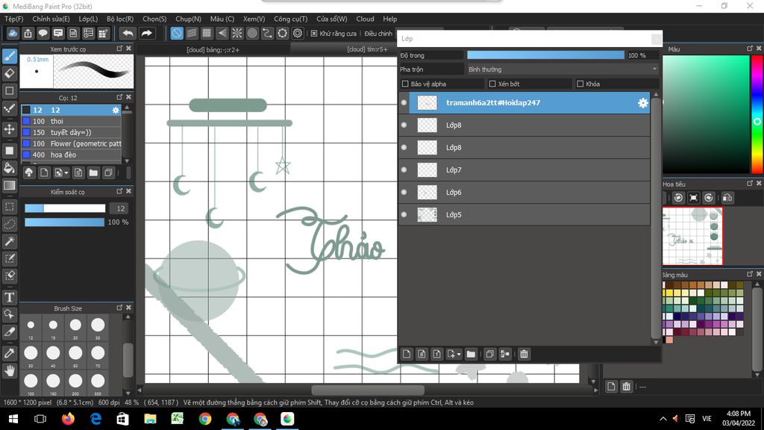Click Điều chỉnh button in toolbar
764x430 pixels.
pyautogui.click(x=378, y=34)
